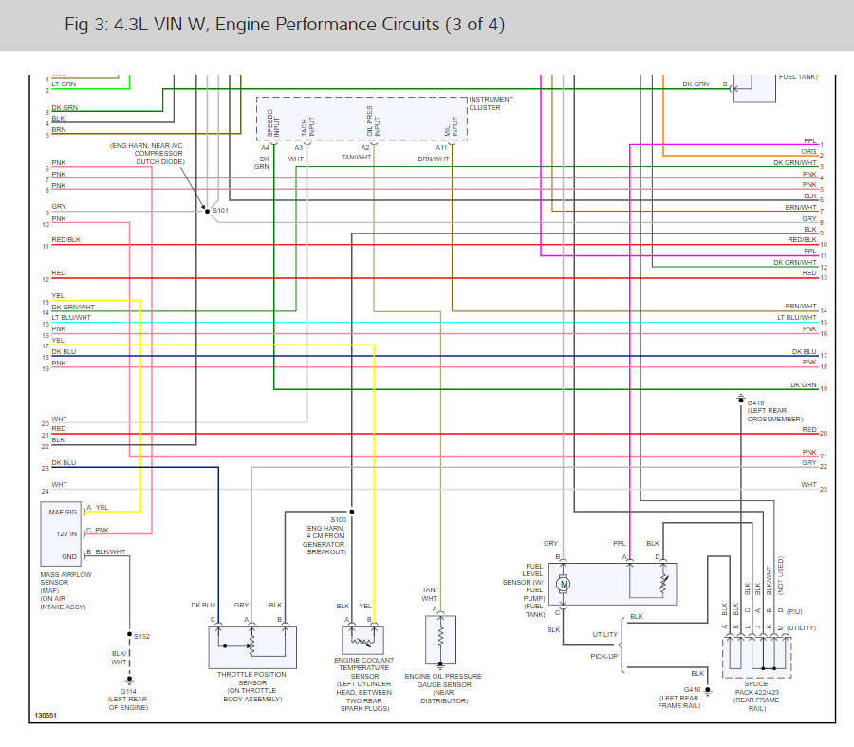The height and width of the screenshot is (747, 854).
Task: Click the mass airflow sensor component box
Action: point(61,534)
